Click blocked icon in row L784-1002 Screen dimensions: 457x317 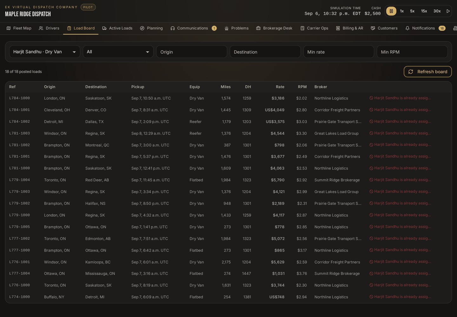click(x=371, y=121)
